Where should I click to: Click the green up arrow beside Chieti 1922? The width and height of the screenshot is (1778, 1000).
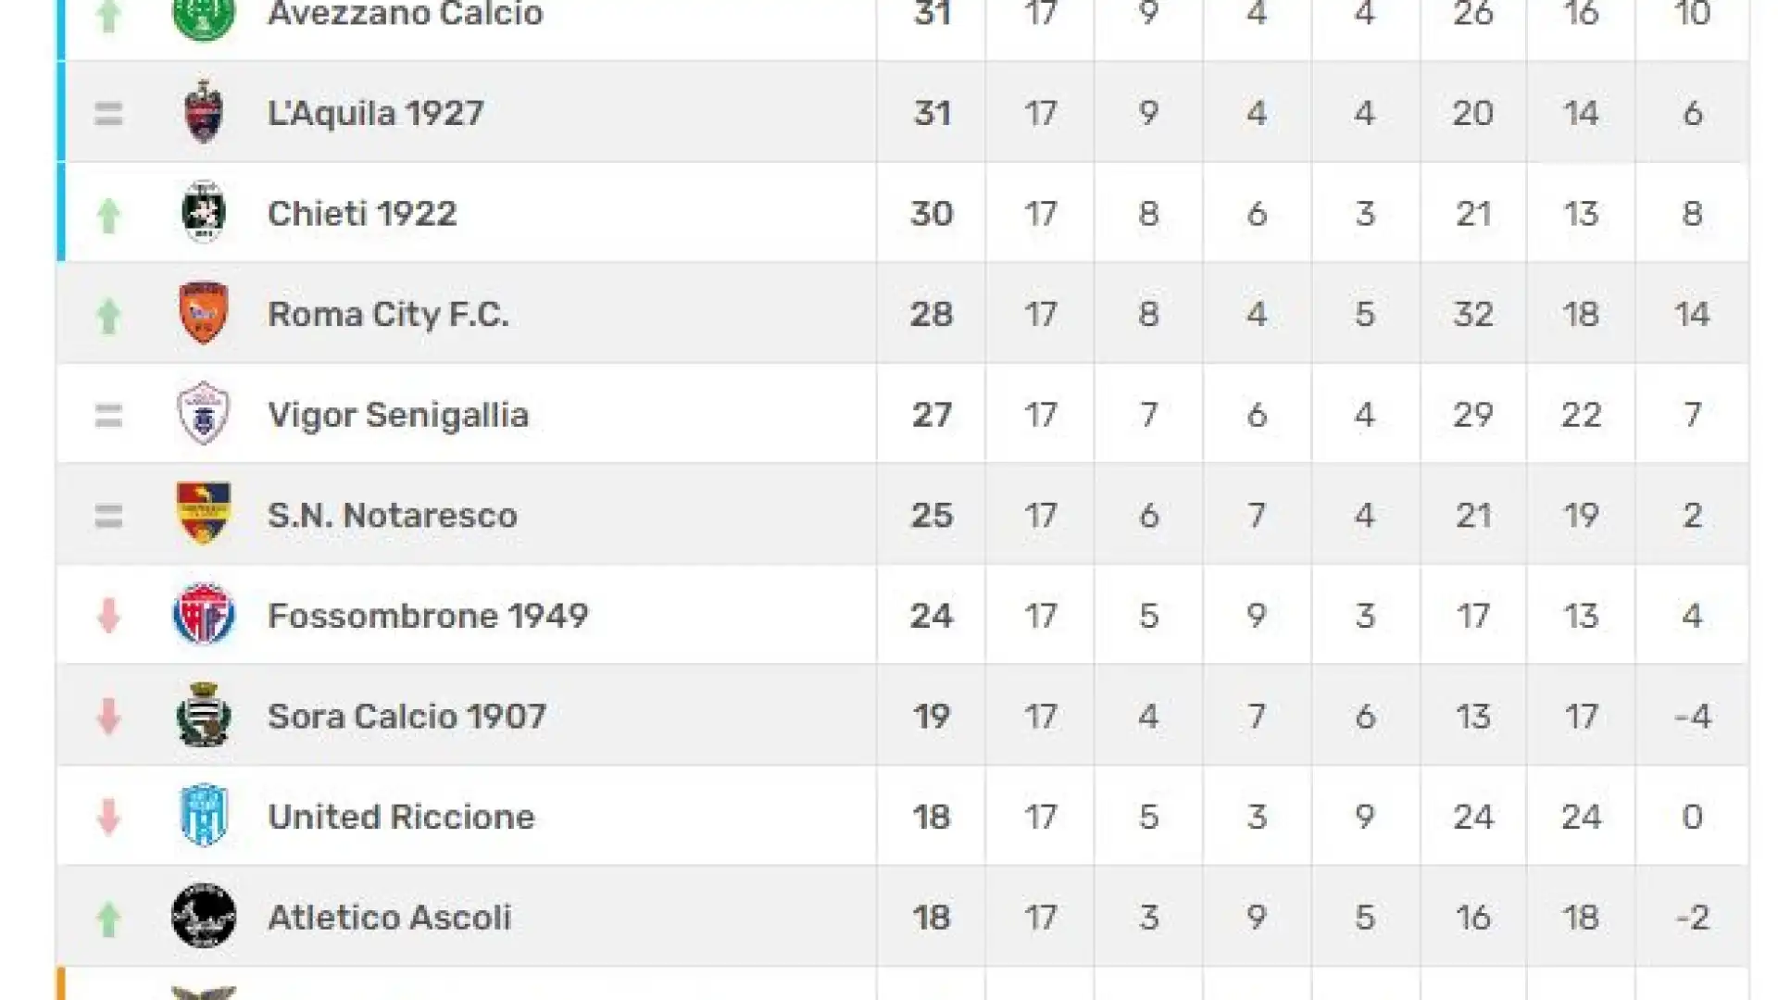click(108, 216)
